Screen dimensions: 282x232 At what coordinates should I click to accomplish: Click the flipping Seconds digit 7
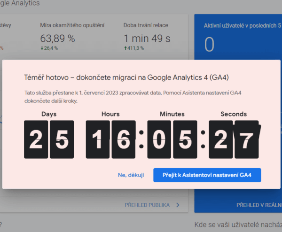pos(246,139)
